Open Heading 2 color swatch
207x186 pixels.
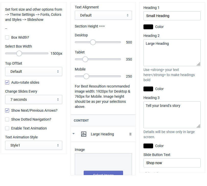pos(148,89)
